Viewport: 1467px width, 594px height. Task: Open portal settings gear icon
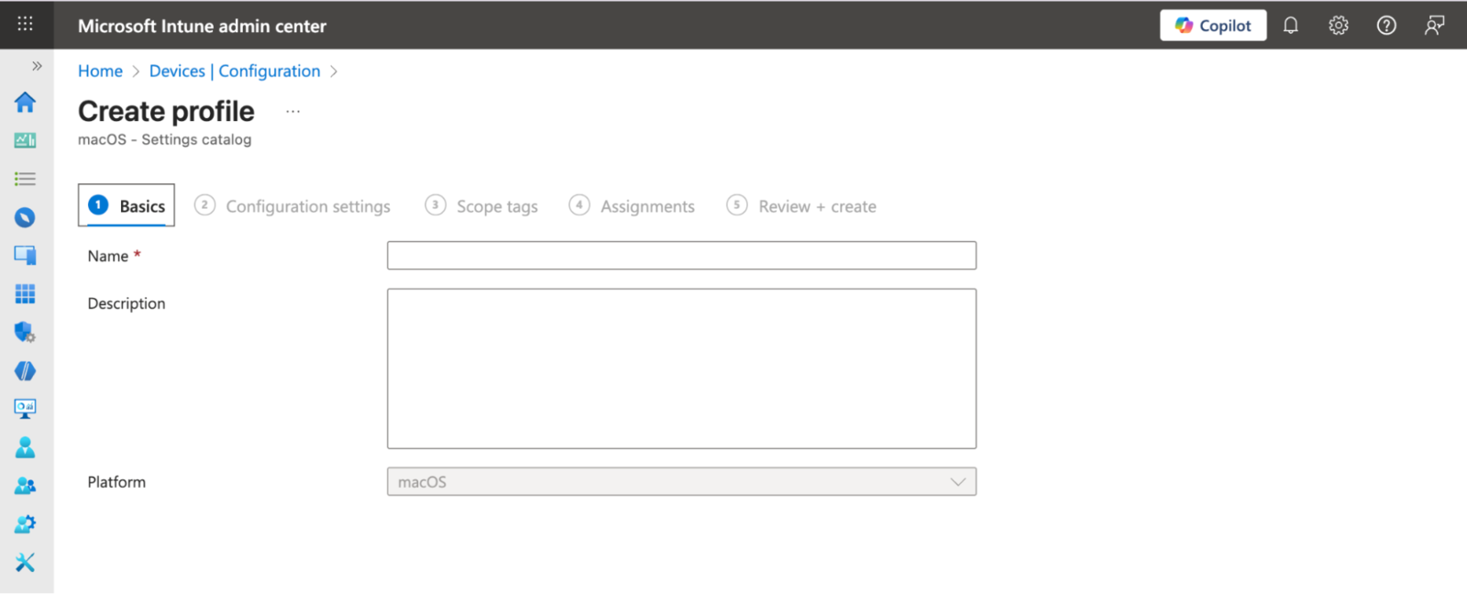1339,26
